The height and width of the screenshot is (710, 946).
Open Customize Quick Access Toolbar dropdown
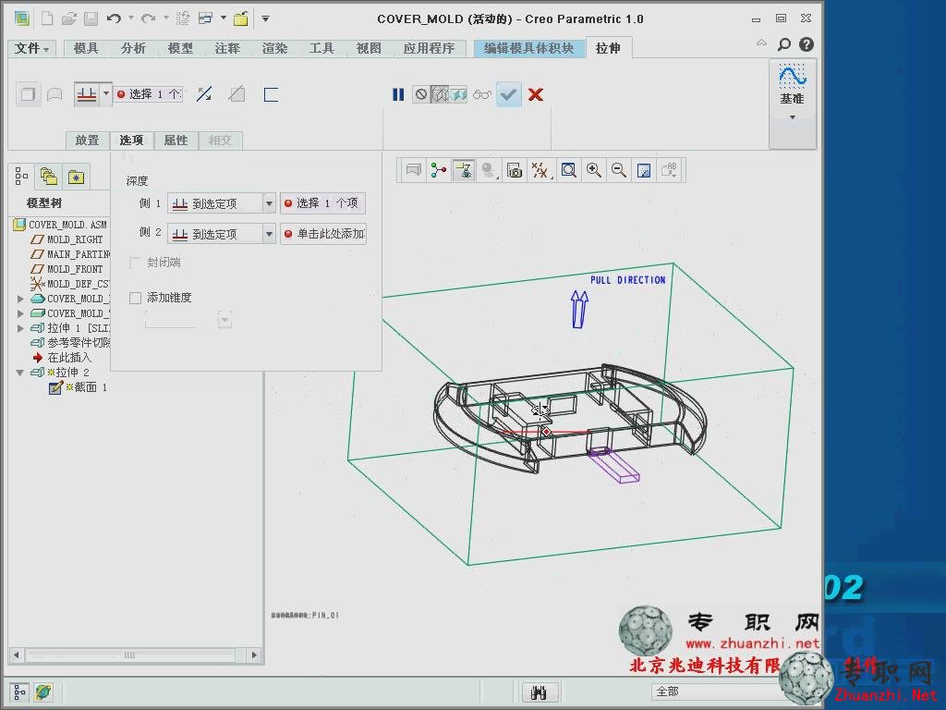pos(265,18)
